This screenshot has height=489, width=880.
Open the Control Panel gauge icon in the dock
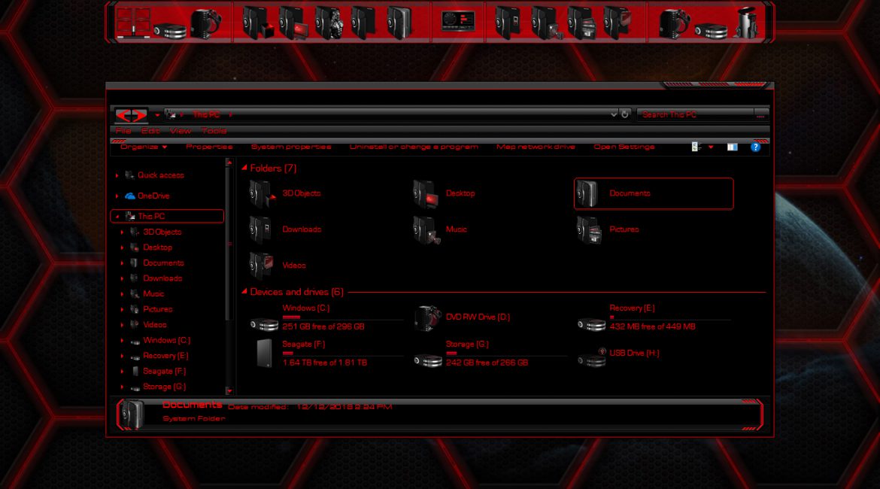point(458,21)
